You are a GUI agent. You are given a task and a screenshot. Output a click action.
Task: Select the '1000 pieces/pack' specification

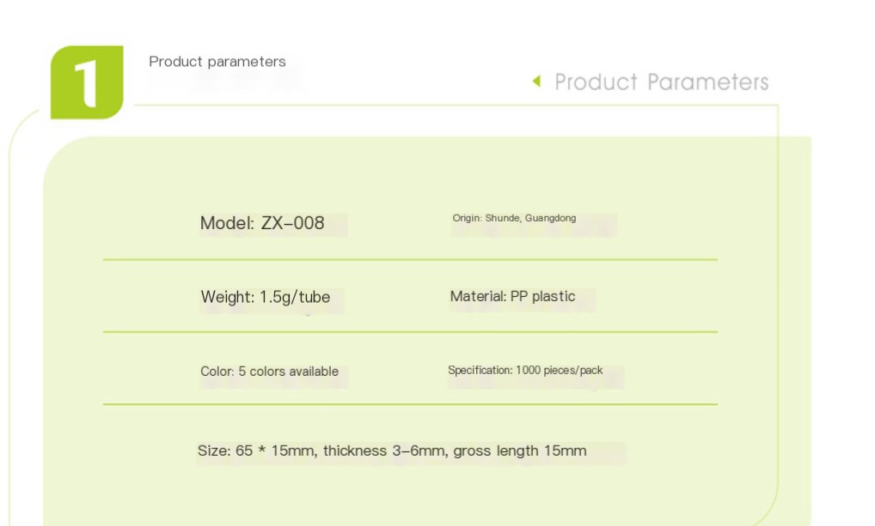(559, 371)
